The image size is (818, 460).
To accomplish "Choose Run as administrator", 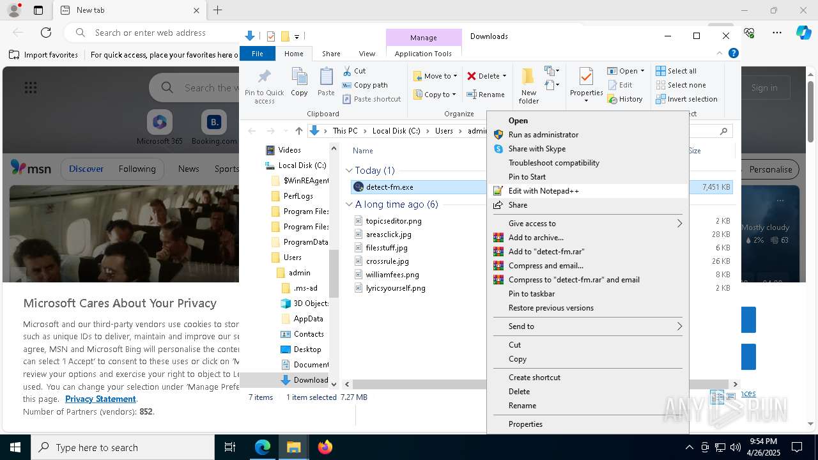I will click(x=543, y=135).
